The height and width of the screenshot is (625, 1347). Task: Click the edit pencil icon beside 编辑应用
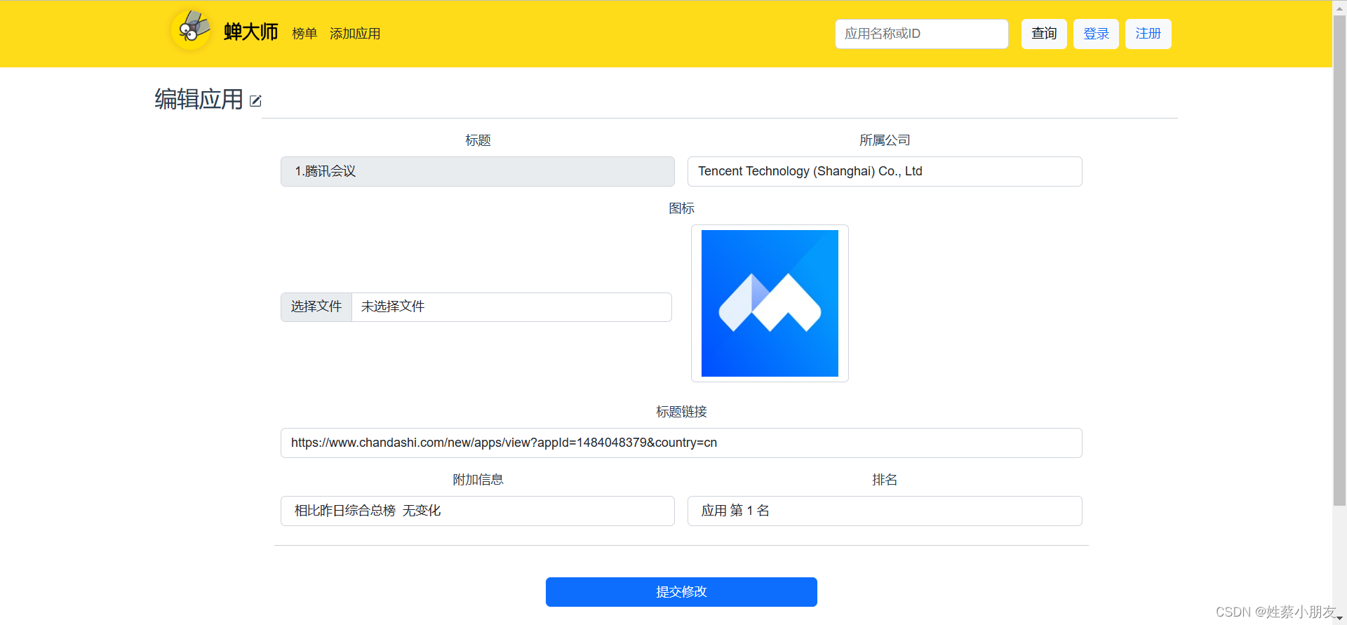click(255, 101)
